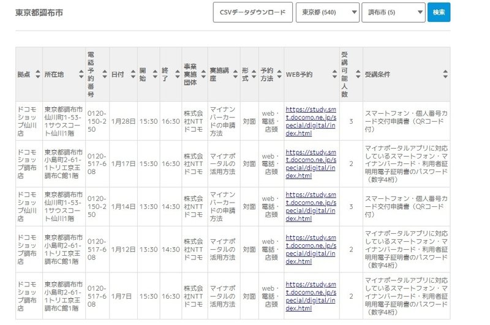The height and width of the screenshot is (325, 490).
Task: Click マイナンバーカードの申請方法 in 1月28日 row
Action: 222,121
